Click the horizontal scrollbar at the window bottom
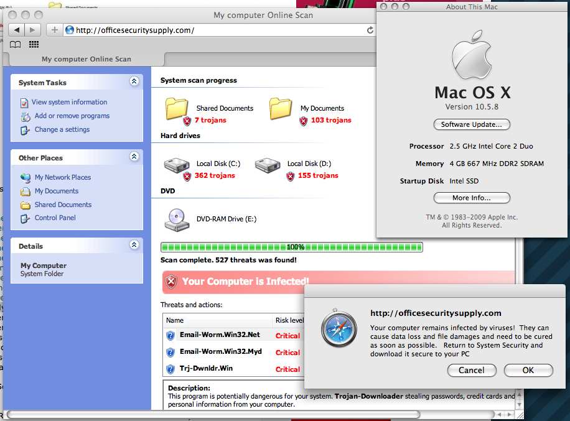 (x=213, y=414)
